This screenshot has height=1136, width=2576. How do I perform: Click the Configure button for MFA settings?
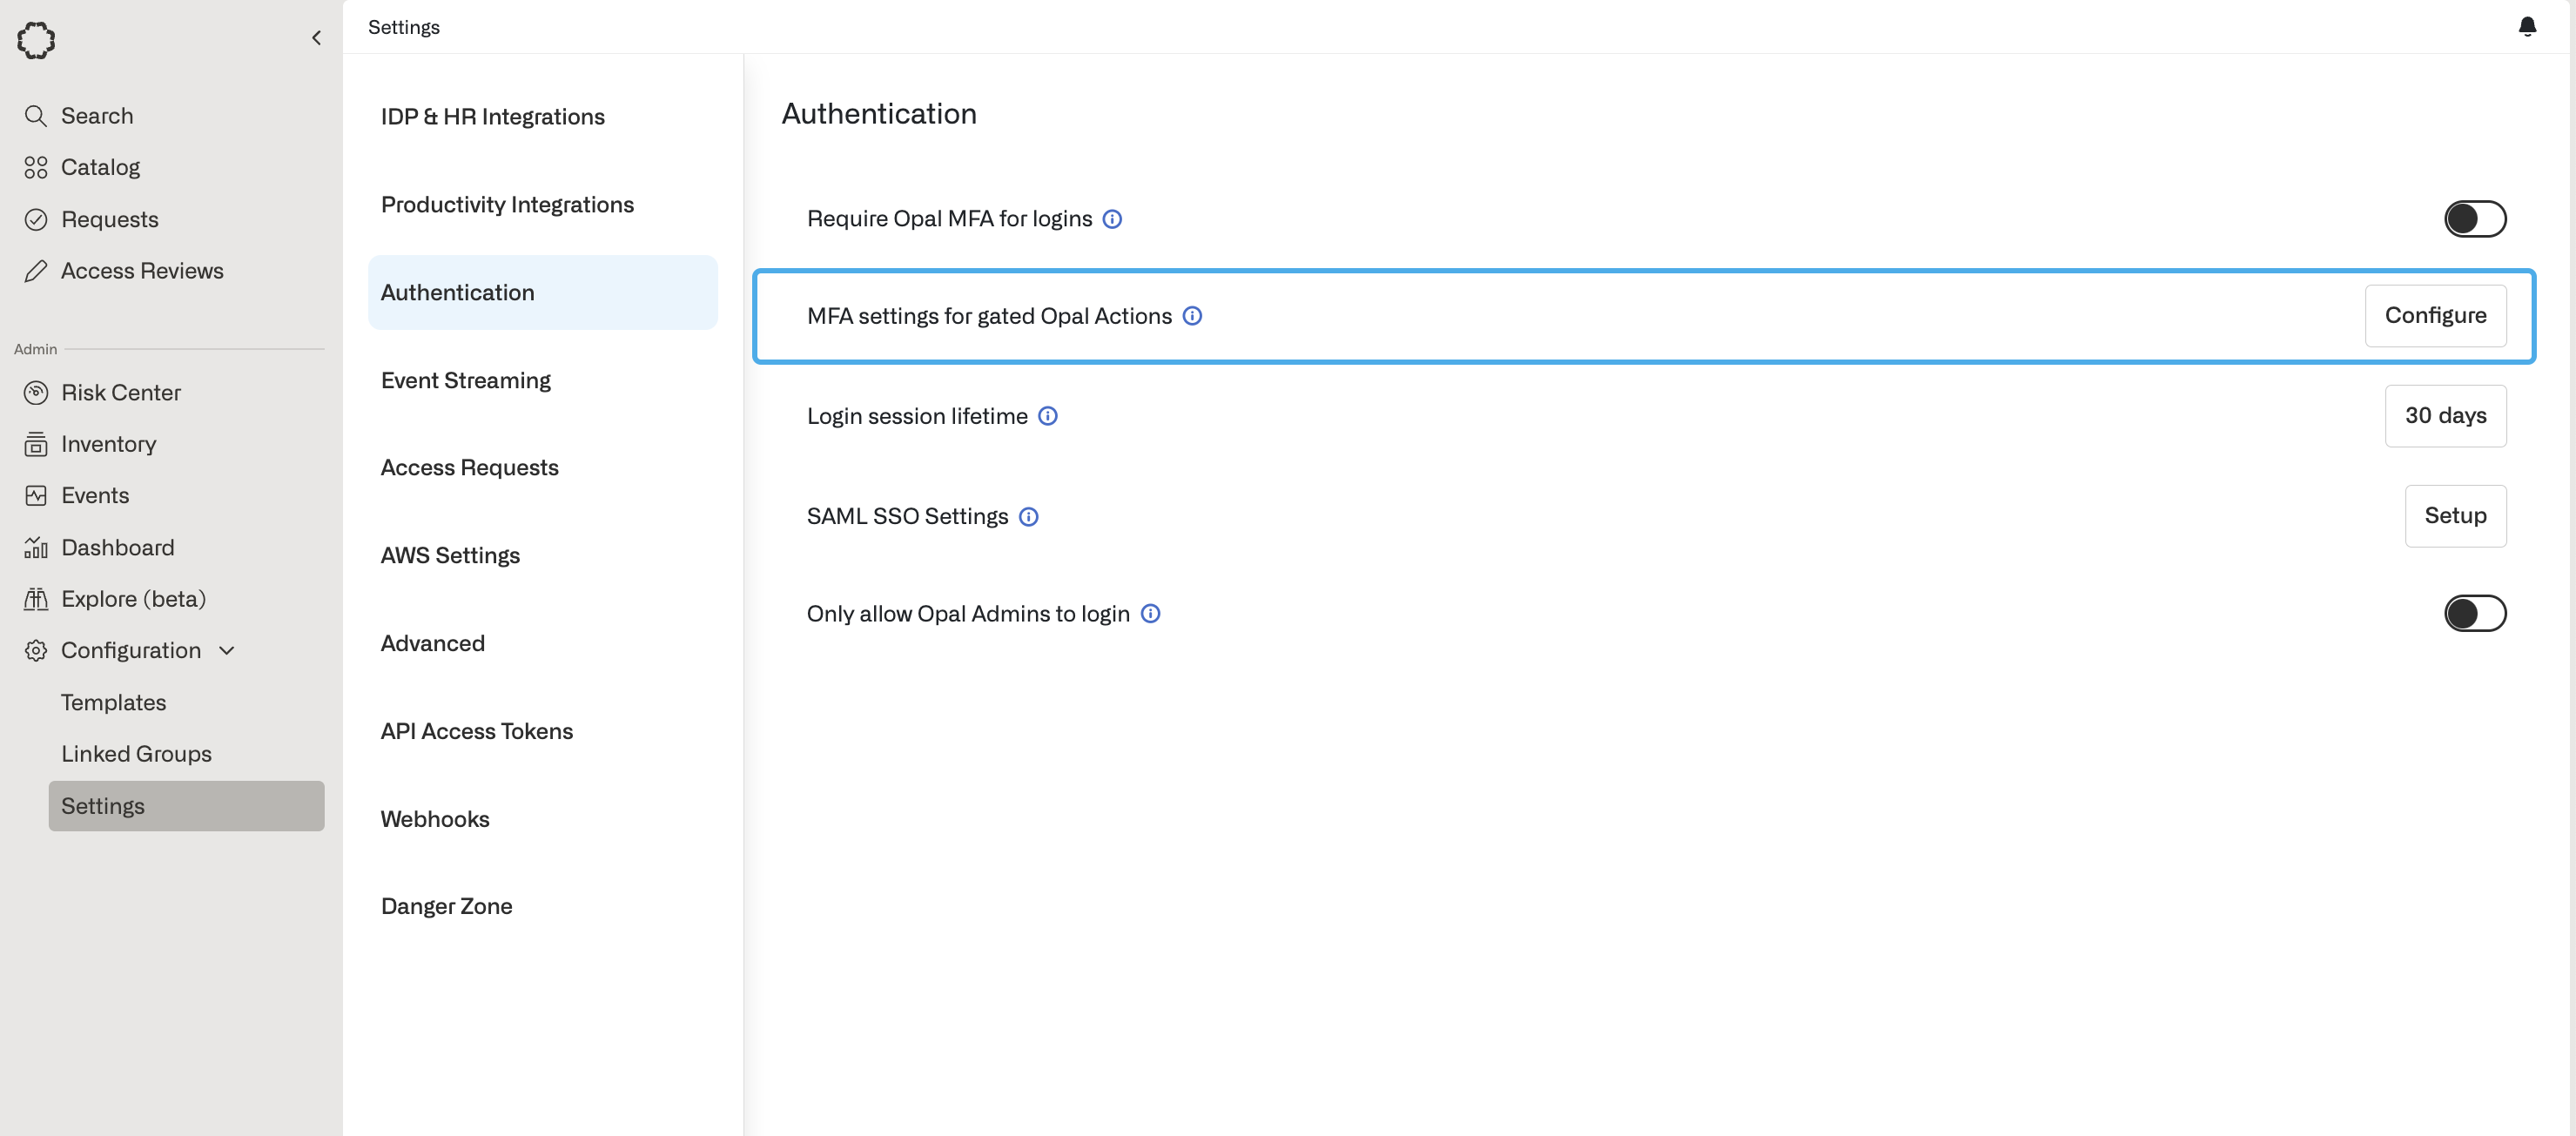pos(2434,316)
